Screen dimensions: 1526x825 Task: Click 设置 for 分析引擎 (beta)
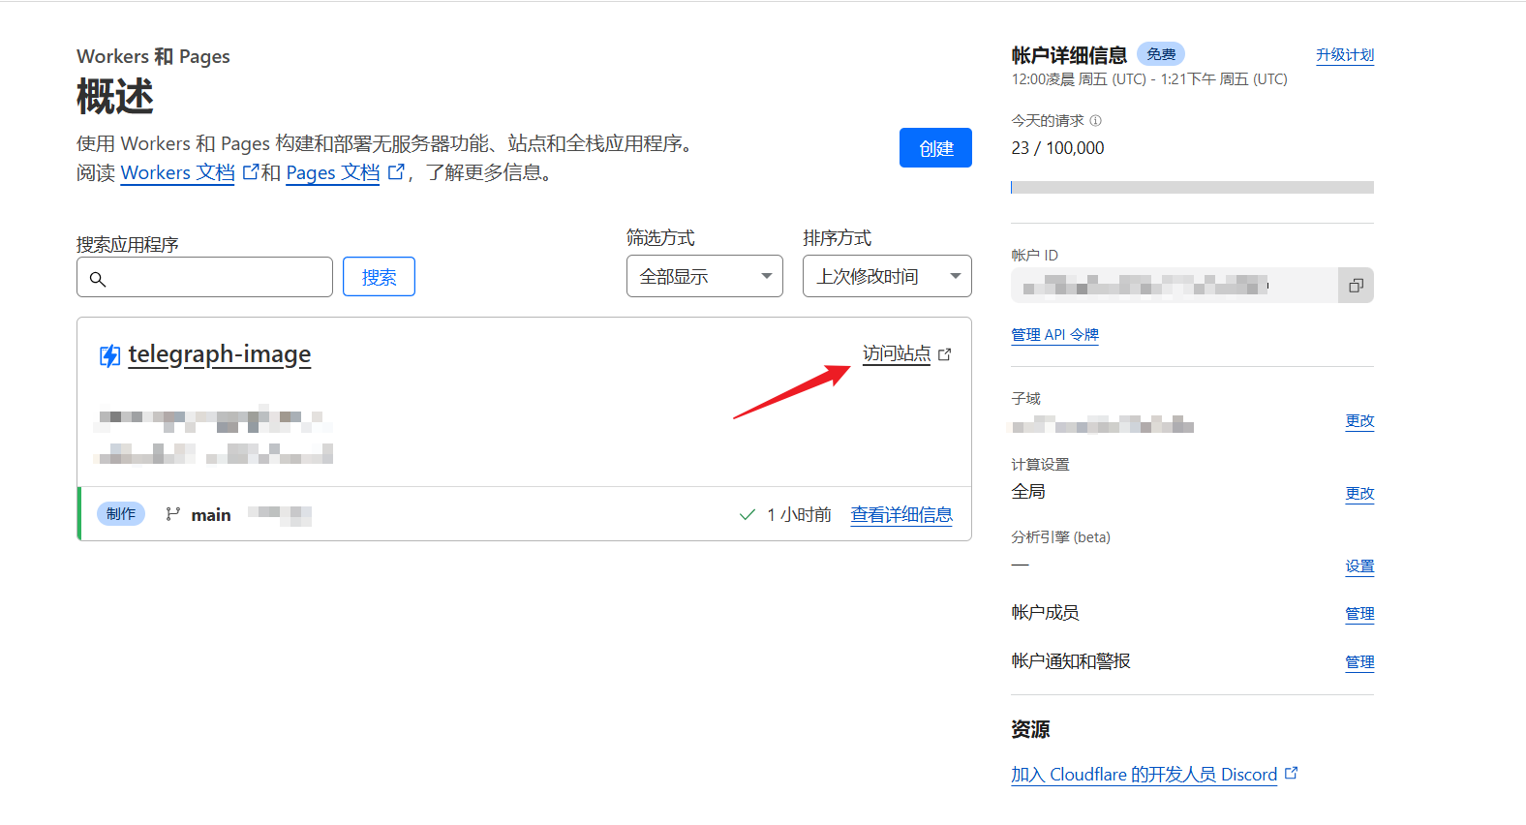tap(1359, 566)
